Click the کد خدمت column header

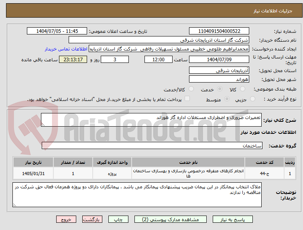tap(264, 162)
